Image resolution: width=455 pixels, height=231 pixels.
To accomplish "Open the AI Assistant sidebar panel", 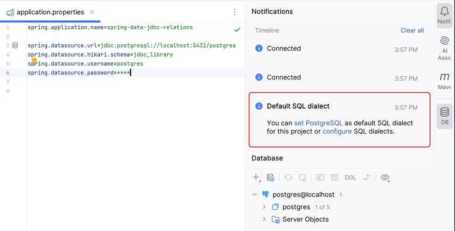I will click(444, 48).
